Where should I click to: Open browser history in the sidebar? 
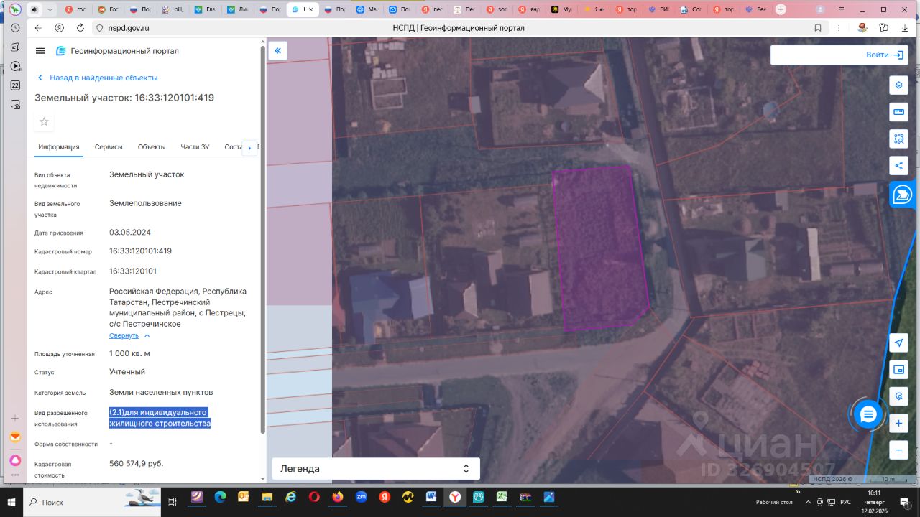[15, 28]
